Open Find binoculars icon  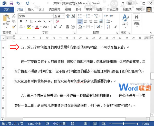pos(137,17)
